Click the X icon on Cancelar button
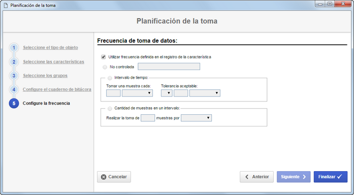 (x=104, y=177)
